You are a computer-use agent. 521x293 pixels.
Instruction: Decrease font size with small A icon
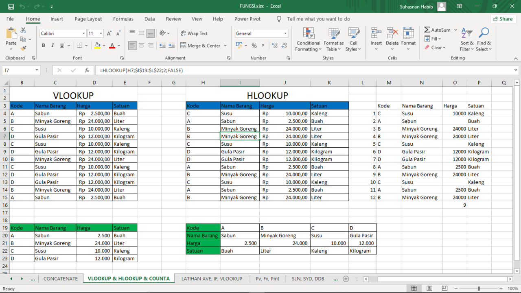pyautogui.click(x=118, y=33)
